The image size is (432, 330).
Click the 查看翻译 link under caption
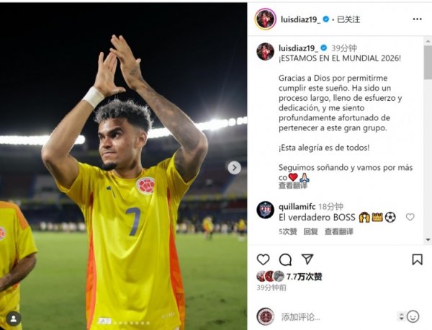pos(292,186)
